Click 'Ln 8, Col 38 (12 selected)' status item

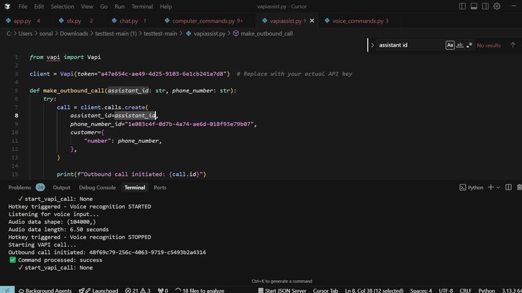click(x=374, y=290)
